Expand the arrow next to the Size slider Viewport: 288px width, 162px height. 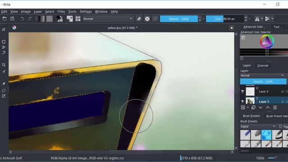249,19
